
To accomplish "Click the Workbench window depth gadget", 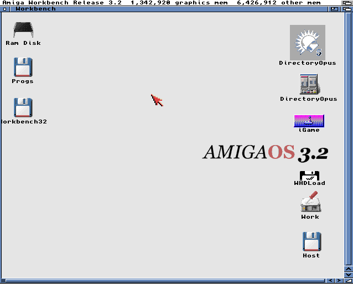I will pyautogui.click(x=347, y=9).
